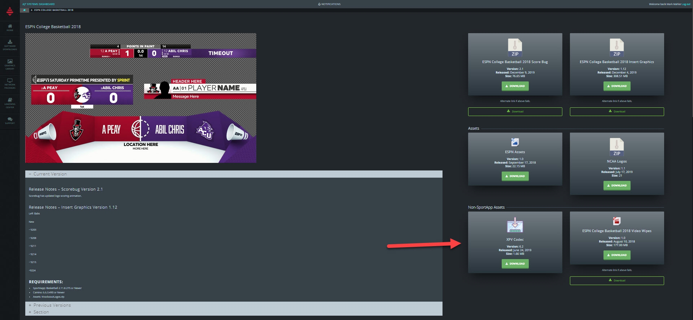Go to Graphics Library section
The width and height of the screenshot is (693, 320).
click(10, 64)
